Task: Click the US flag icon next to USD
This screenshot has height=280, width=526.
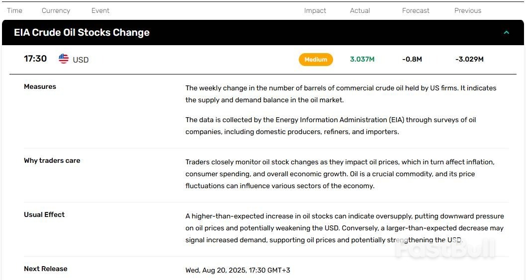Action: coord(64,59)
